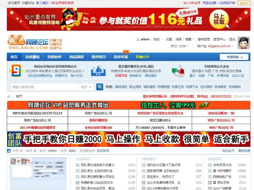Click 淘宝日赚100元 ad cell
Viewport: 254px width, 190px height.
pyautogui.click(x=160, y=120)
